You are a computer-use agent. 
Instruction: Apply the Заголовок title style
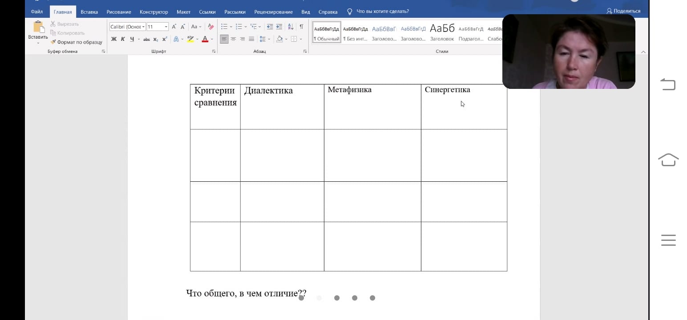click(442, 32)
